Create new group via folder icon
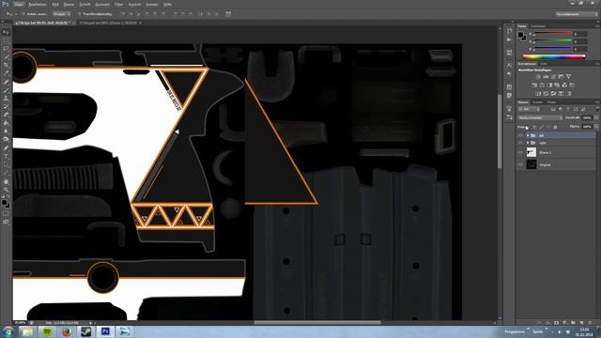The image size is (601, 338). coord(574,323)
